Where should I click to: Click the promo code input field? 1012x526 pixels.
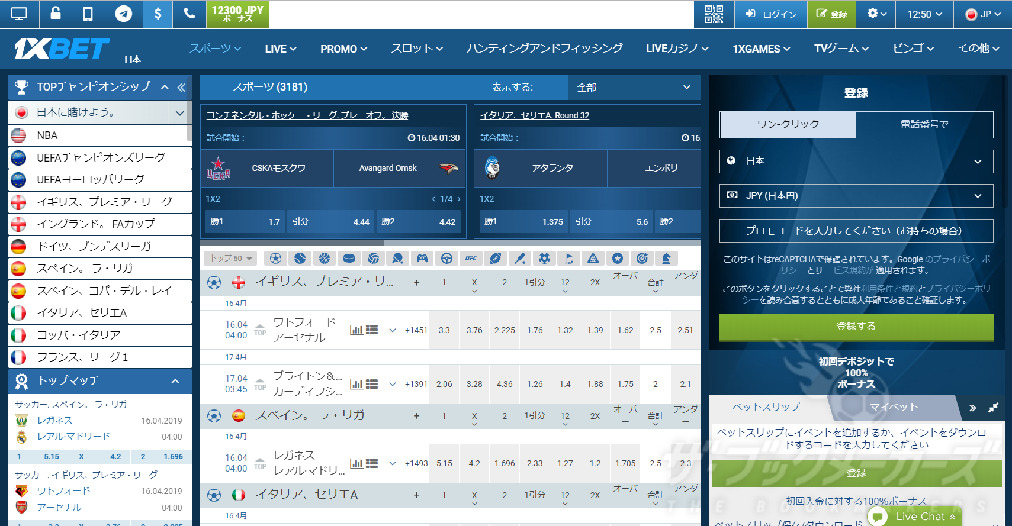pyautogui.click(x=856, y=231)
